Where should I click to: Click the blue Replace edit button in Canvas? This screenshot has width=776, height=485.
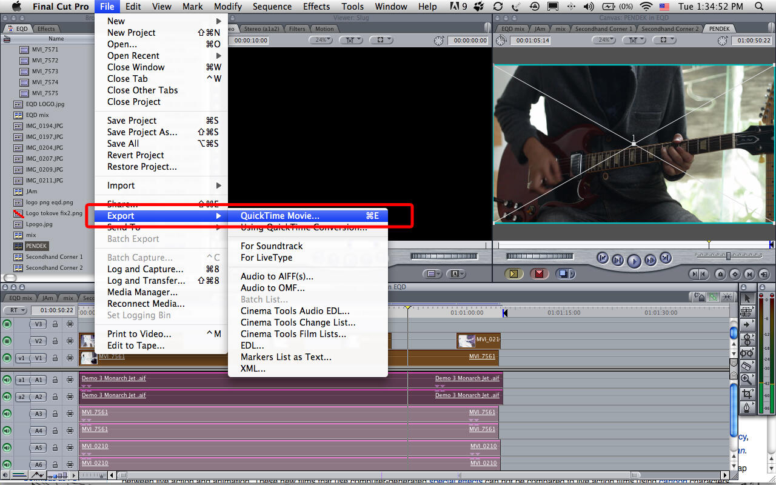pos(564,274)
